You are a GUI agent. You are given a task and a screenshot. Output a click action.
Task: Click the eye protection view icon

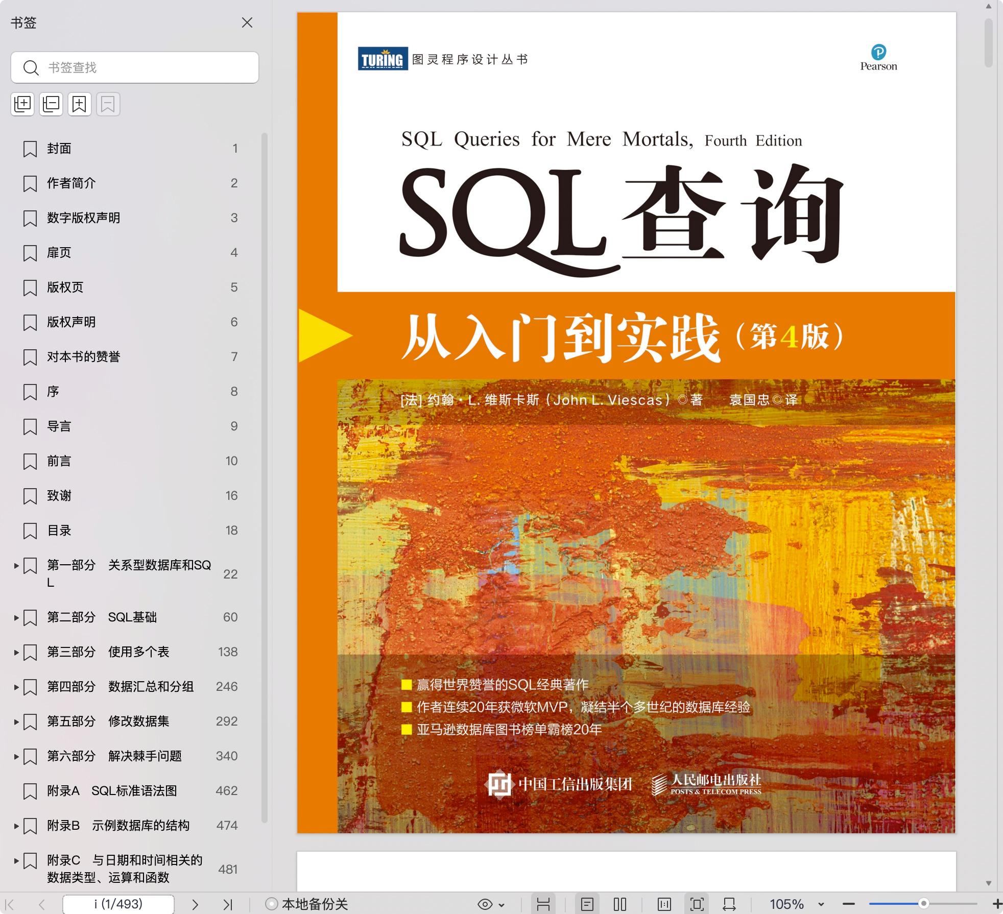pos(485,904)
